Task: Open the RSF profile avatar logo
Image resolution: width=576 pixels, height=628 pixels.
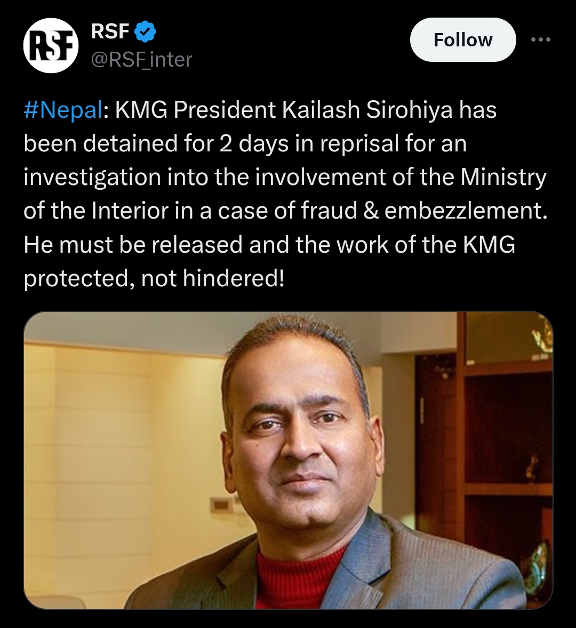Action: pyautogui.click(x=51, y=45)
